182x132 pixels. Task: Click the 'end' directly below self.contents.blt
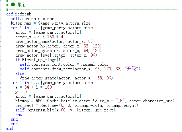[x=19, y=115]
